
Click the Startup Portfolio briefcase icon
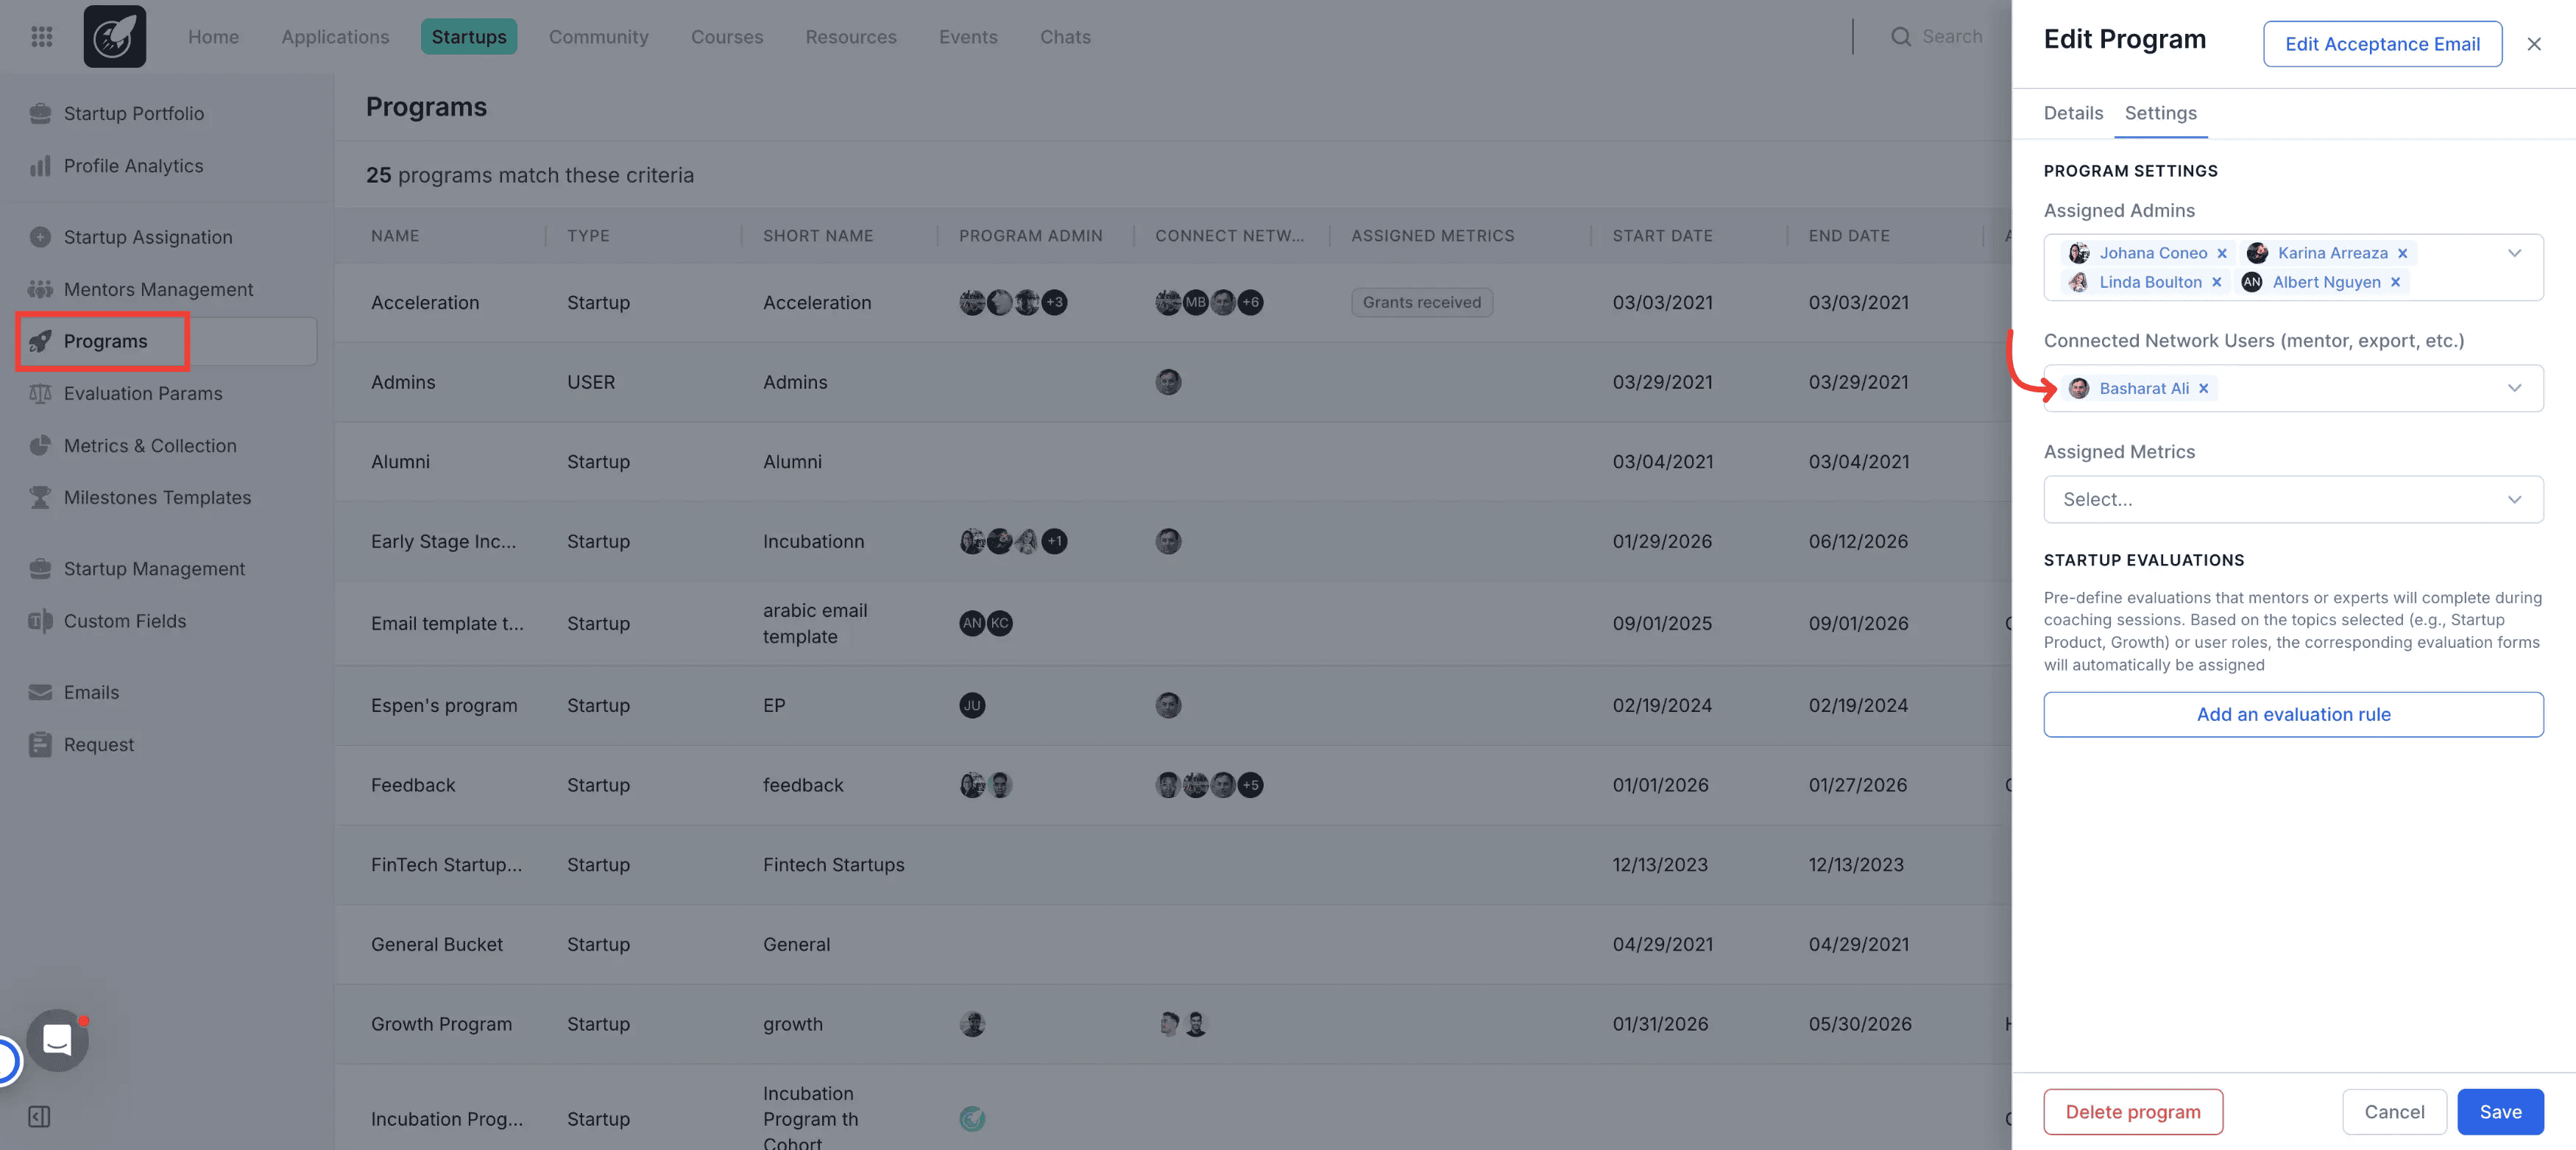coord(40,114)
